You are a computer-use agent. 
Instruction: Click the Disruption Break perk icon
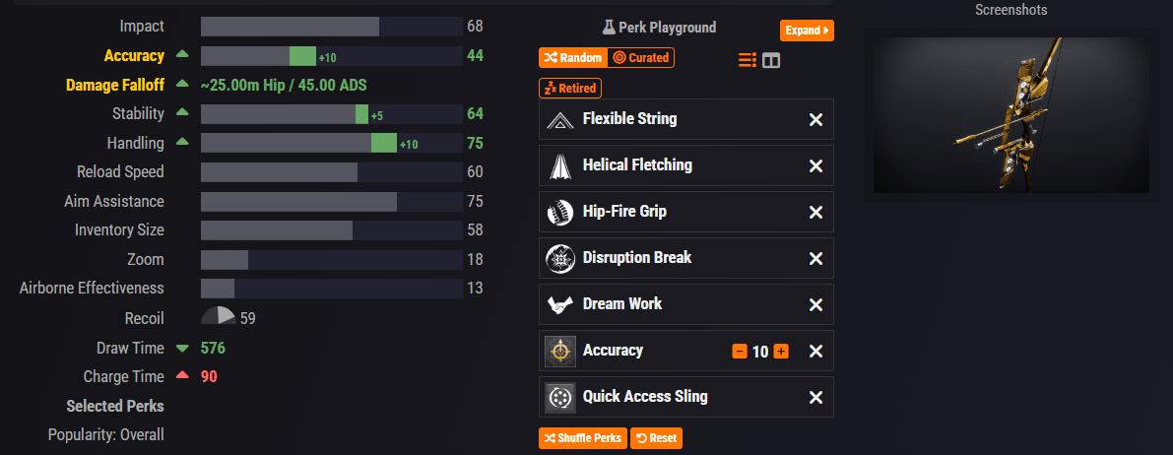coord(560,258)
